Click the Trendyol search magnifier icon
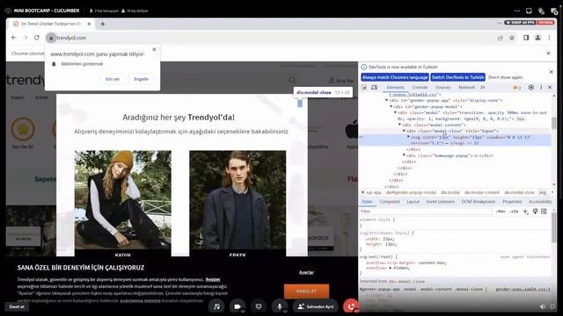 click(x=292, y=80)
